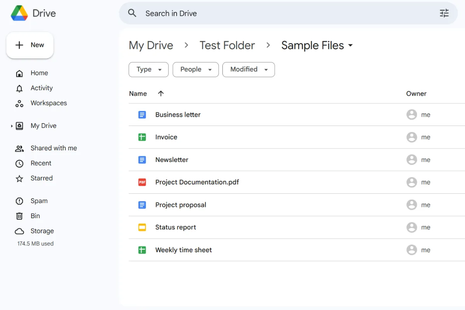Click the Activity bell icon in sidebar
The height and width of the screenshot is (310, 465).
click(19, 88)
